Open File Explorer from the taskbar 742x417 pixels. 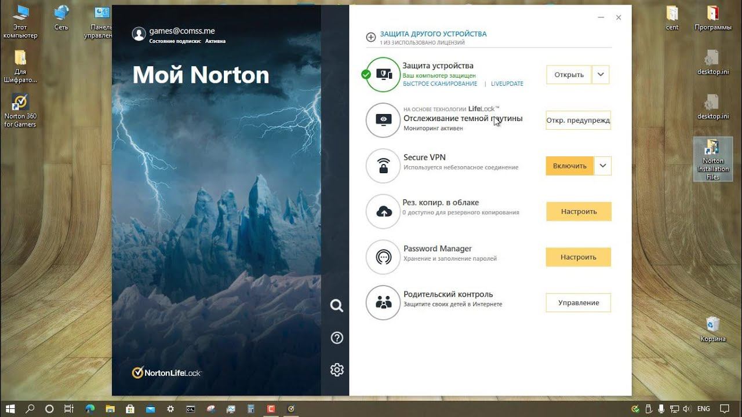tap(110, 409)
